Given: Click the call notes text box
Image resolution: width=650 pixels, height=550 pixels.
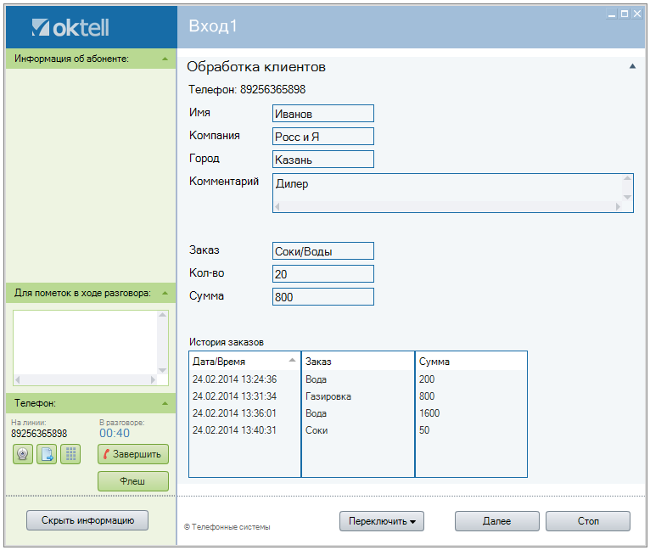Looking at the screenshot, I should (x=85, y=341).
